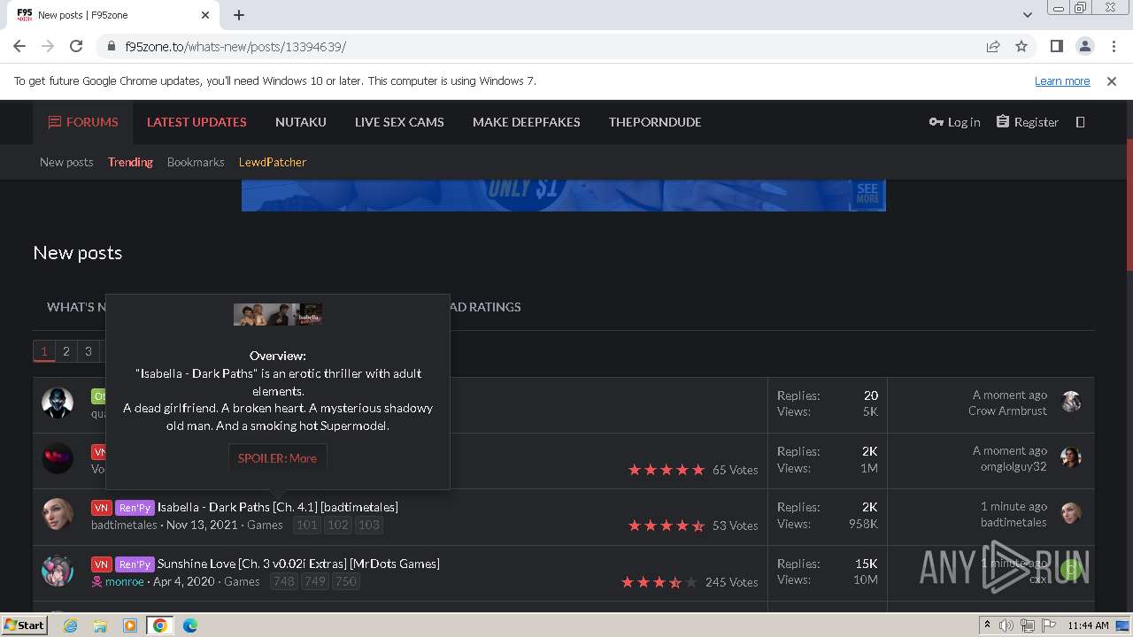
Task: Click the Register link
Action: [1027, 122]
